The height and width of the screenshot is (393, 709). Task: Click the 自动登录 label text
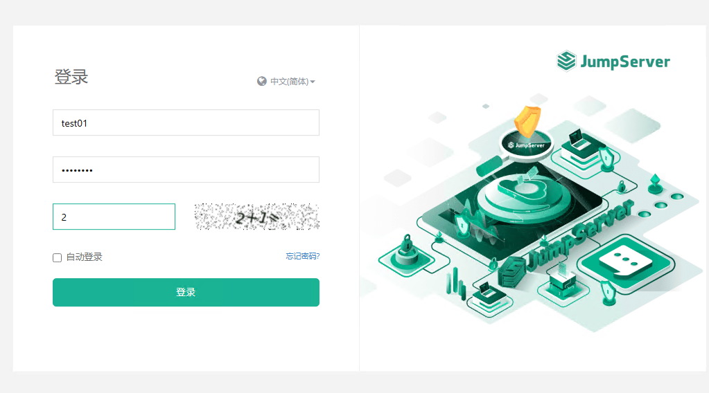84,257
